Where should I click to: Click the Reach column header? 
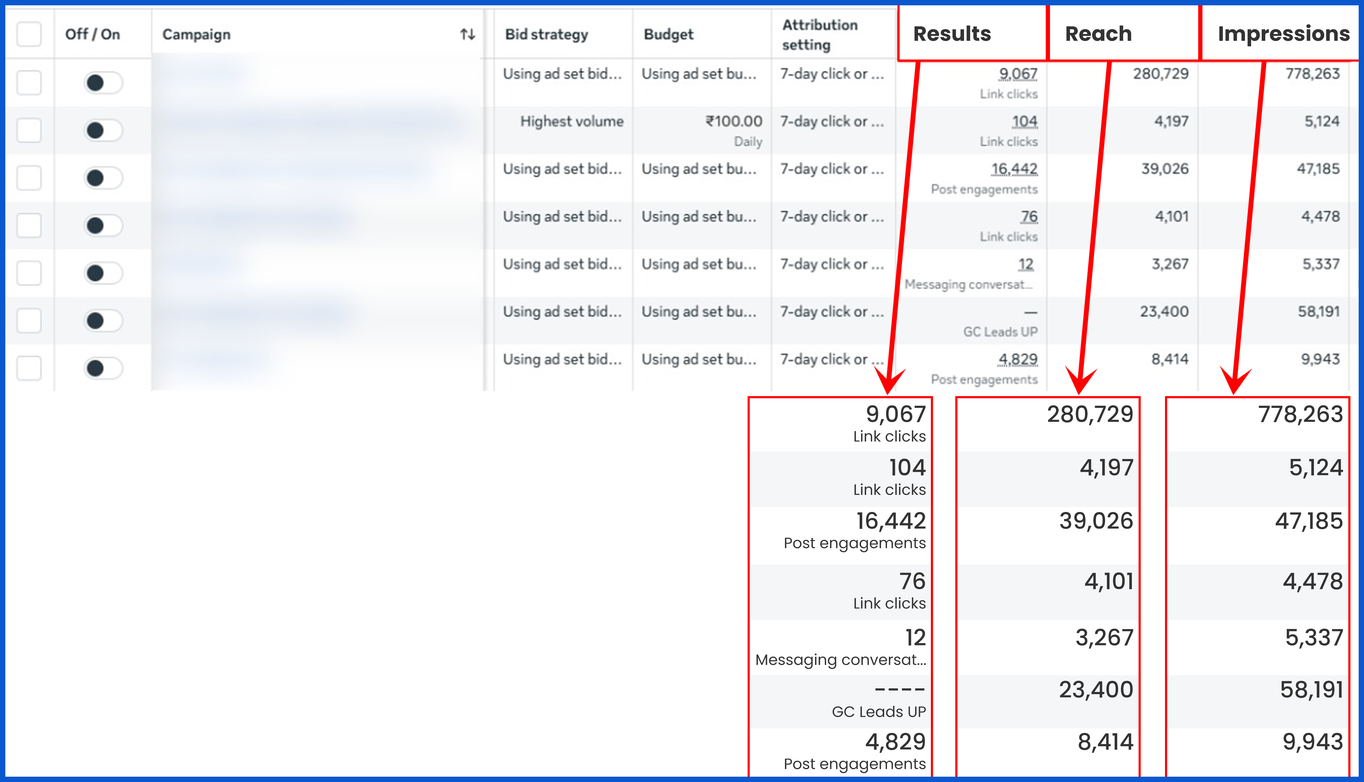(1098, 34)
